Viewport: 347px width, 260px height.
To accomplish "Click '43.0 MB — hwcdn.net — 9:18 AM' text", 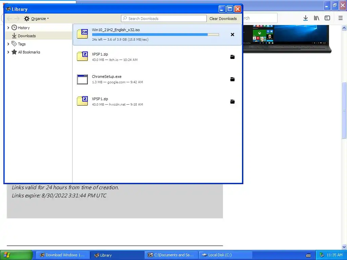I will 117,104.
